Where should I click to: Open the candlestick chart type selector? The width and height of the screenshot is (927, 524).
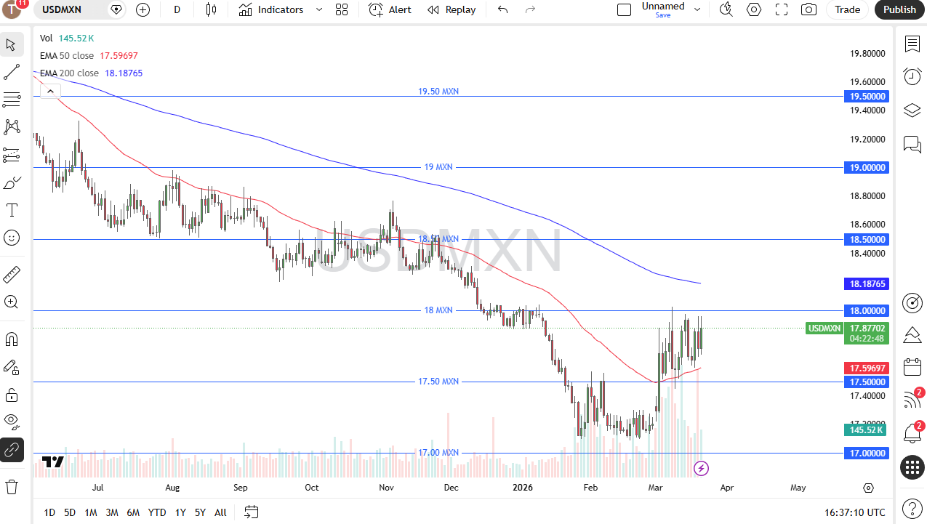(x=211, y=9)
